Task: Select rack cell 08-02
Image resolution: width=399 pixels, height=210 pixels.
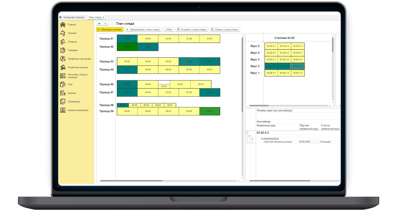Action: (158, 105)
